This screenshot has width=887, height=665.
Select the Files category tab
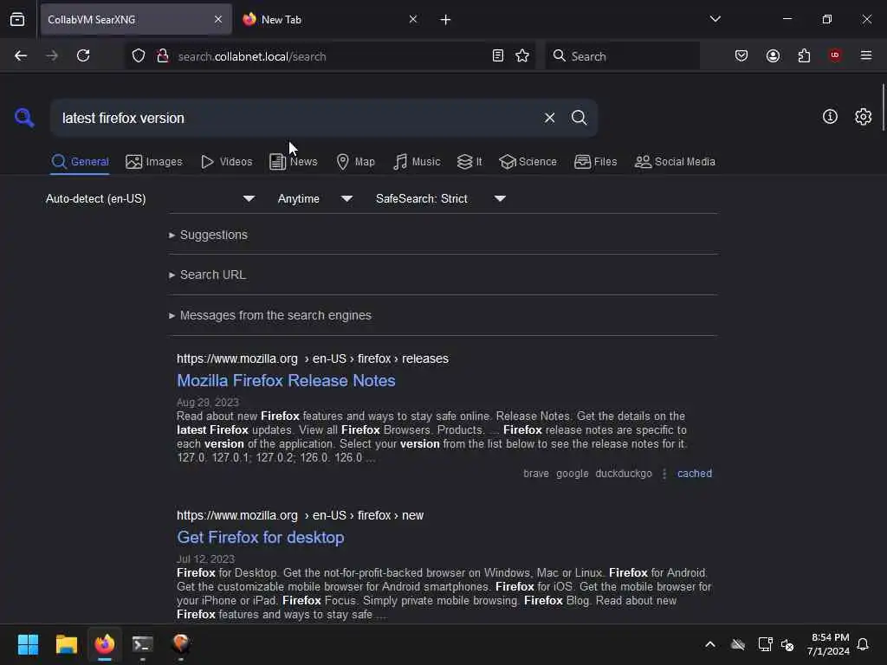[595, 162]
